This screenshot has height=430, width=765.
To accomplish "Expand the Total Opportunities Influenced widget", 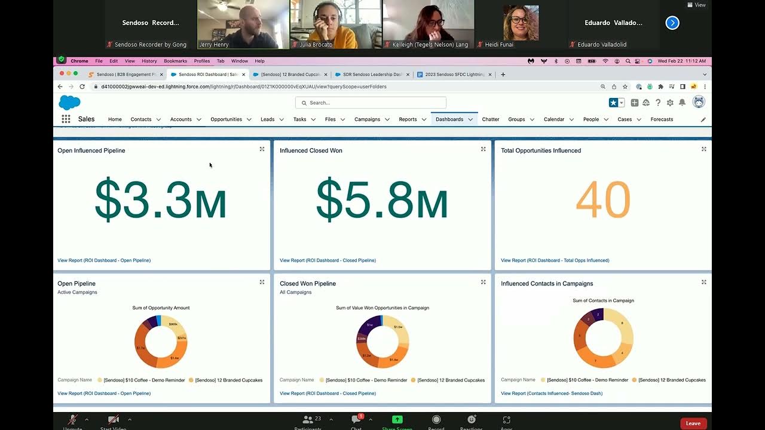I will click(704, 149).
